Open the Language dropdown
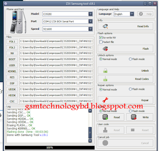The image size is (168, 151). pos(132,14)
